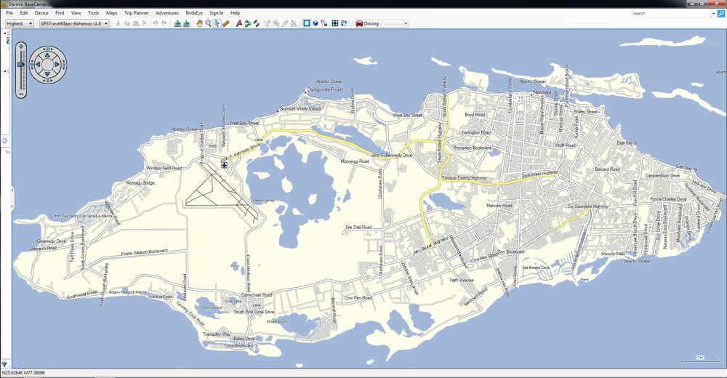The image size is (727, 378).
Task: Click the coordinates readout in status bar
Action: [x=23, y=372]
